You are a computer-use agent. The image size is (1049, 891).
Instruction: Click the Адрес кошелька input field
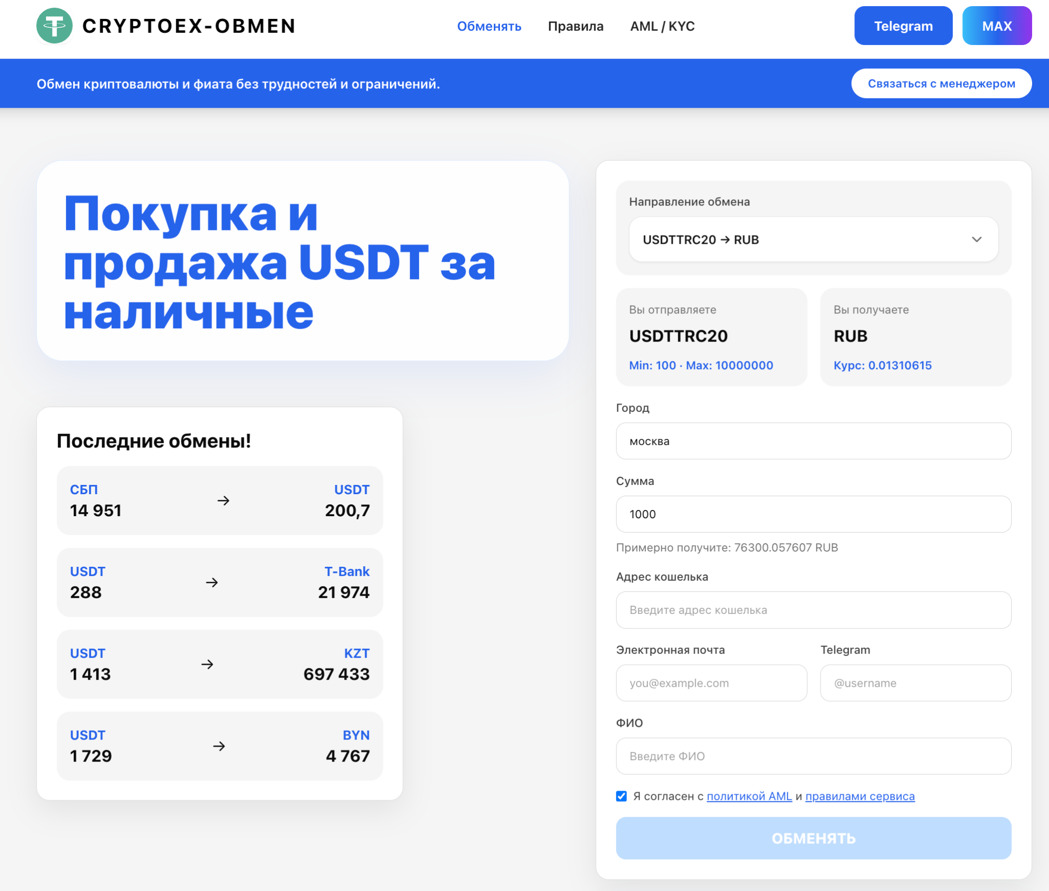813,610
